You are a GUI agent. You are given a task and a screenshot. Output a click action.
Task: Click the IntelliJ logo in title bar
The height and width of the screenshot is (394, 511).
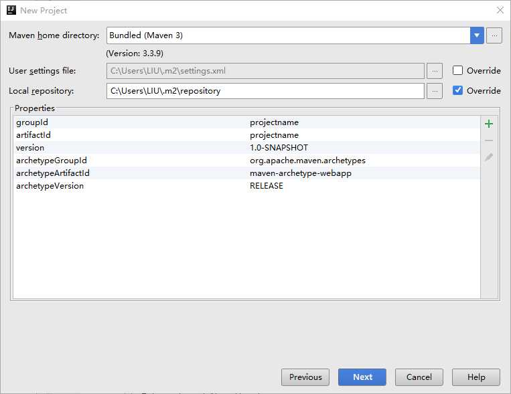tap(11, 10)
